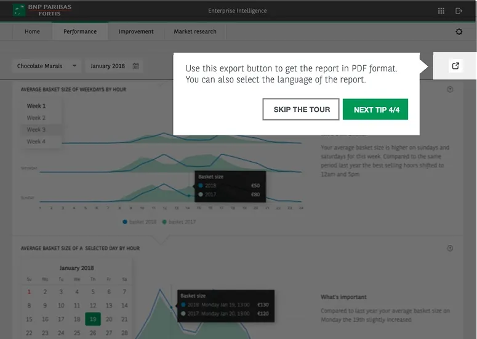Click the NEXT TIP 4/4 button

[375, 110]
